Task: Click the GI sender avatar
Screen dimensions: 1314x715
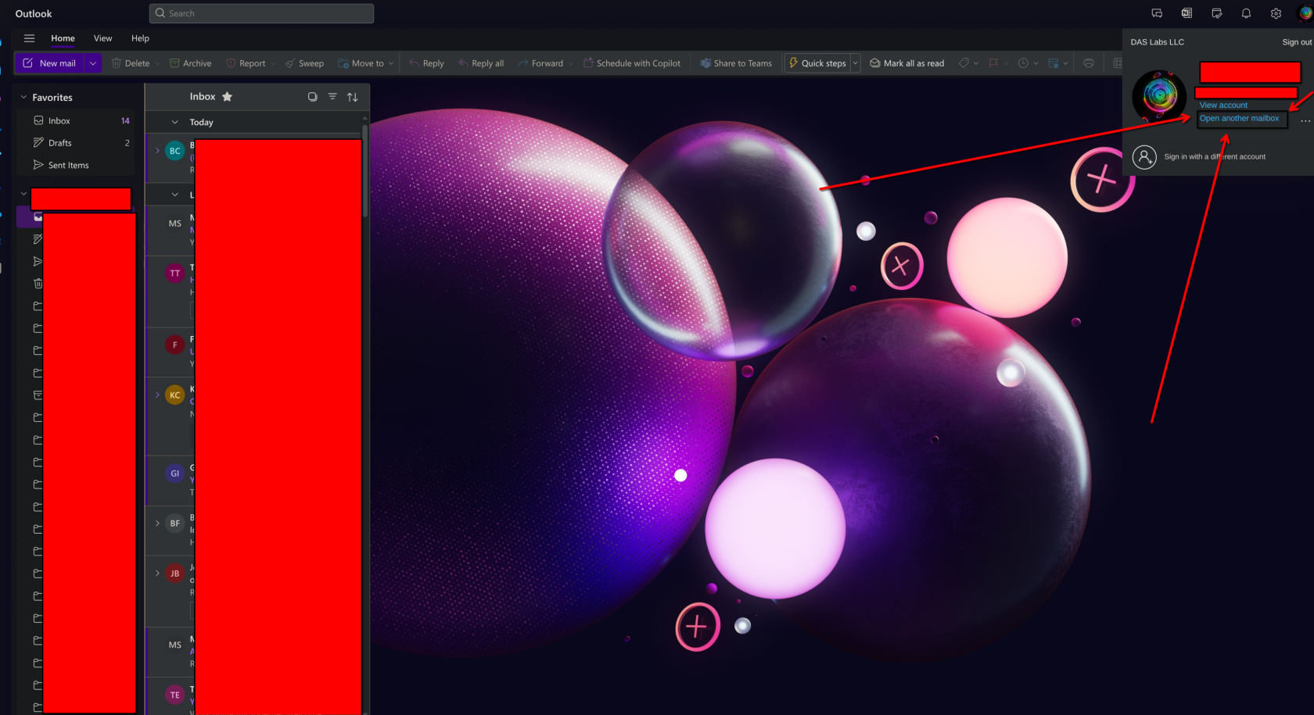Action: click(x=175, y=474)
